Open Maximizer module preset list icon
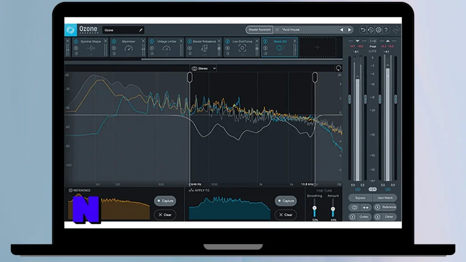 pyautogui.click(x=114, y=54)
